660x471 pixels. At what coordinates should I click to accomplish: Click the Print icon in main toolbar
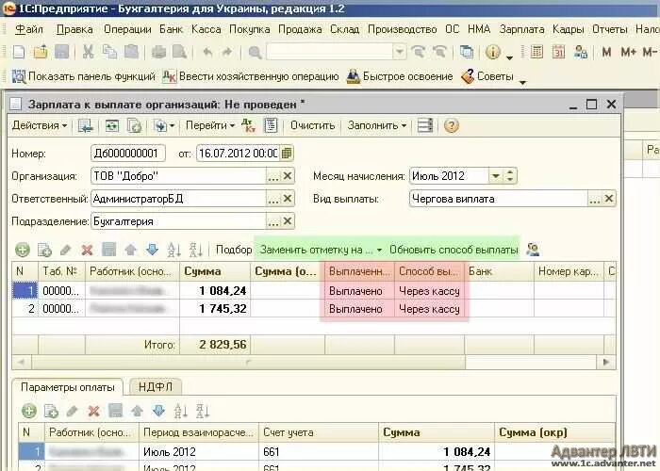point(158,52)
